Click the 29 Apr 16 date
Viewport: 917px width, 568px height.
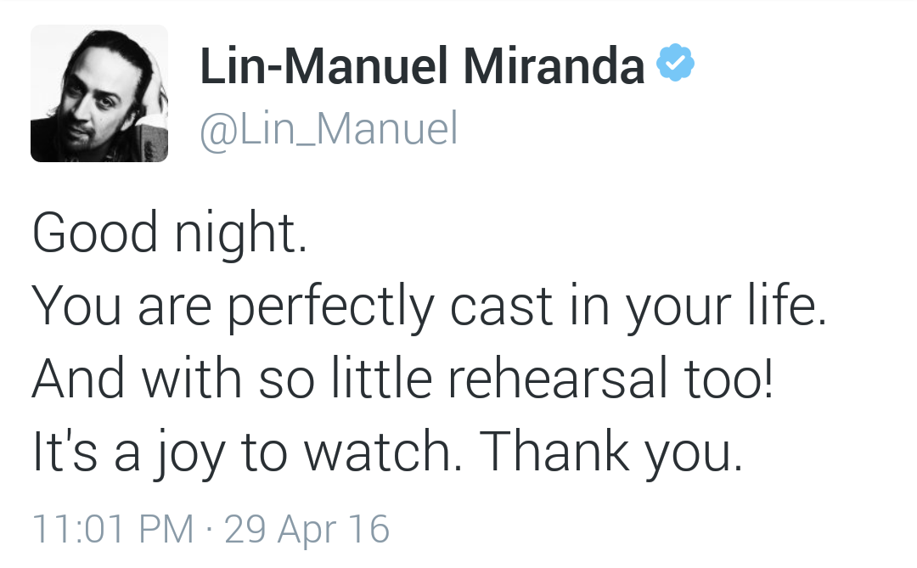tap(307, 527)
